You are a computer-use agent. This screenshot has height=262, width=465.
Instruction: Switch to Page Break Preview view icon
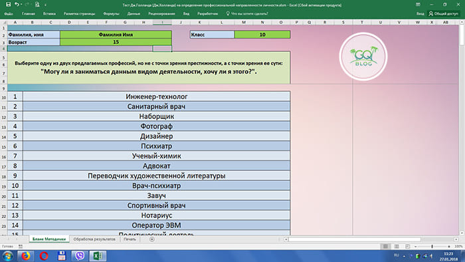tap(408, 246)
